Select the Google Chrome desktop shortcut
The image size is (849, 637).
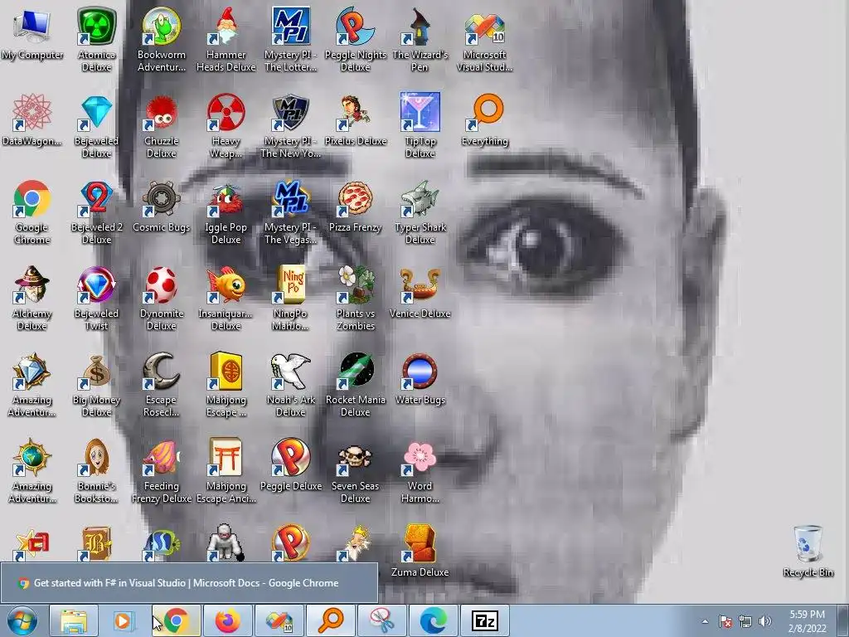pyautogui.click(x=32, y=212)
